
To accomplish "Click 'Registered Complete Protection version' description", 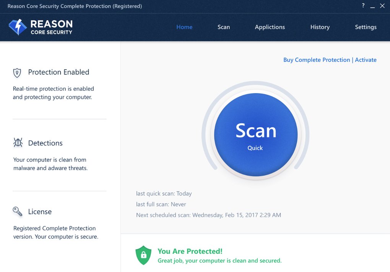I will coord(56,232).
